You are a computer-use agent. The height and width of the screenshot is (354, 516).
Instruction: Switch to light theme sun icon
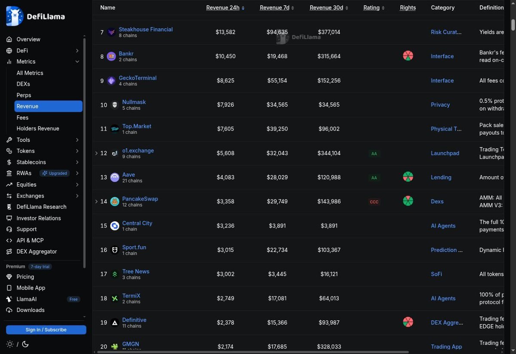point(10,344)
